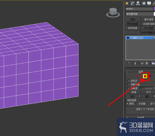Click Remove Modifier trash icon

pos(147,63)
